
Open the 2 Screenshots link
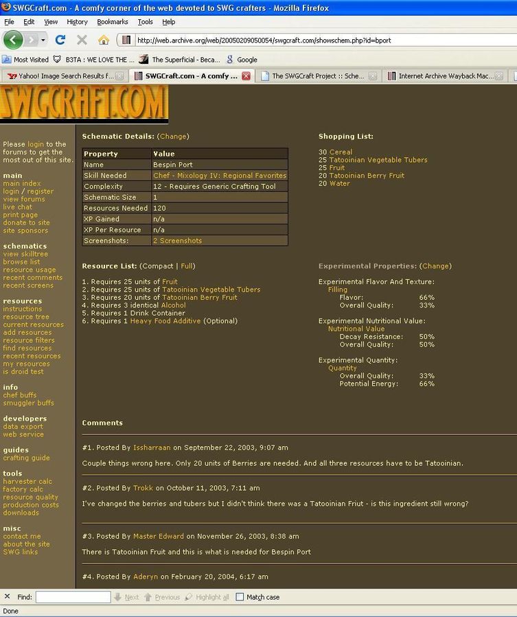(177, 241)
